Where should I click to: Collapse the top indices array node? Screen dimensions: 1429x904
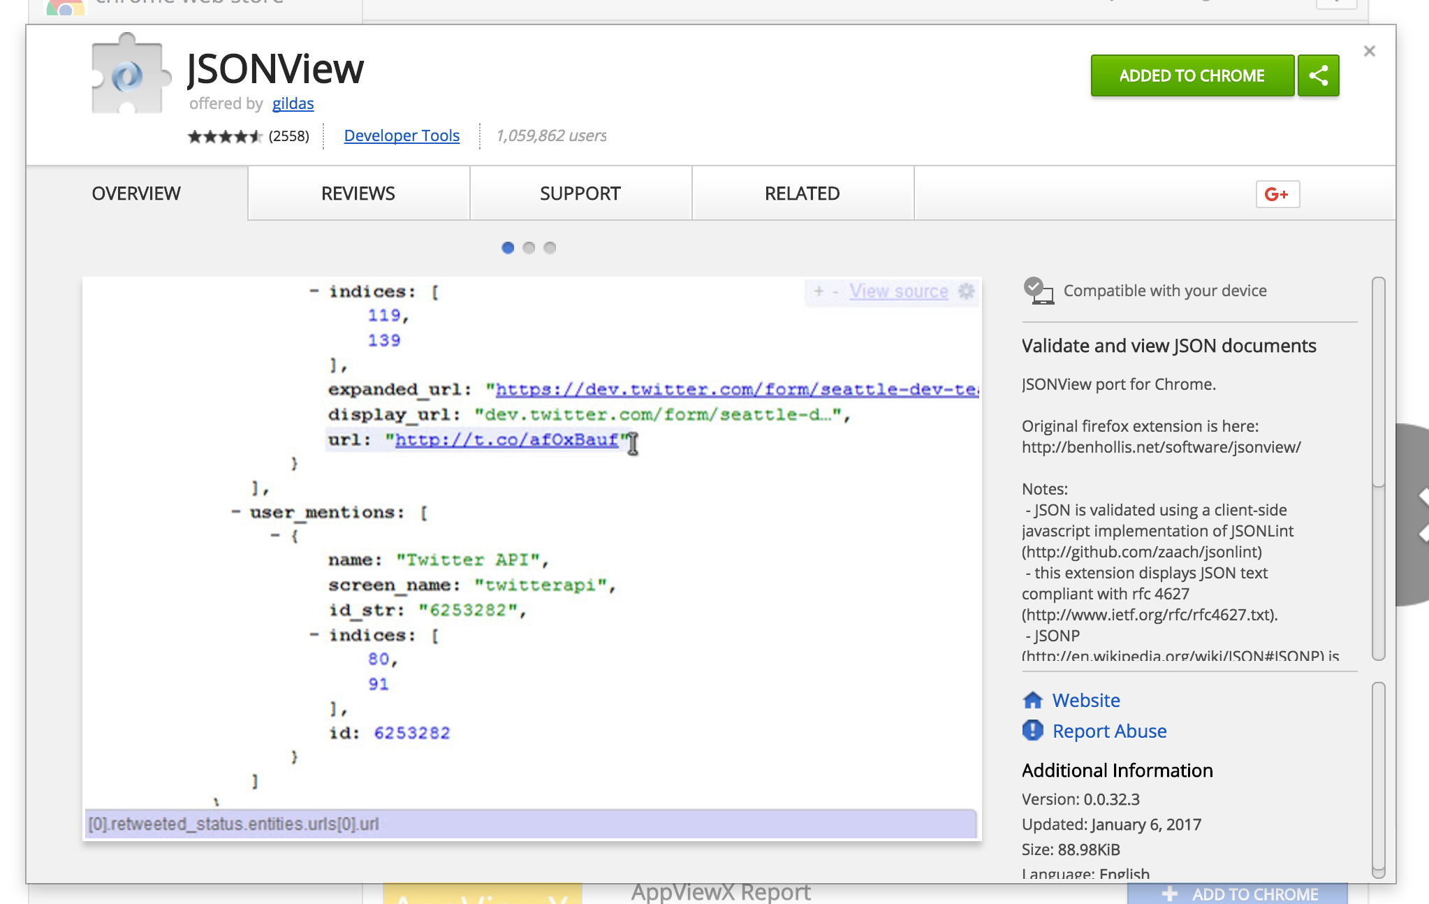314,291
